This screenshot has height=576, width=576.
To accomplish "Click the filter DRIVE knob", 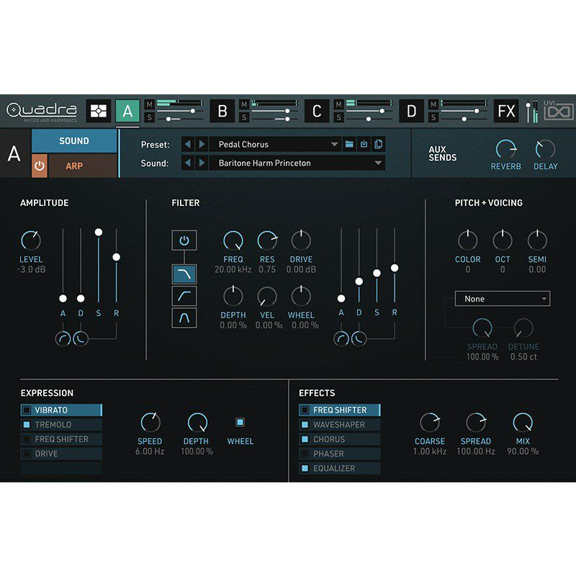I will [x=301, y=240].
